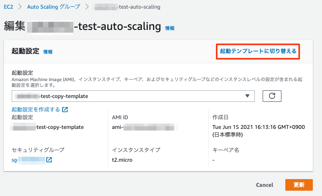Click 起動テンプレートに切り替える link
The height and width of the screenshot is (196, 322).
tap(258, 51)
